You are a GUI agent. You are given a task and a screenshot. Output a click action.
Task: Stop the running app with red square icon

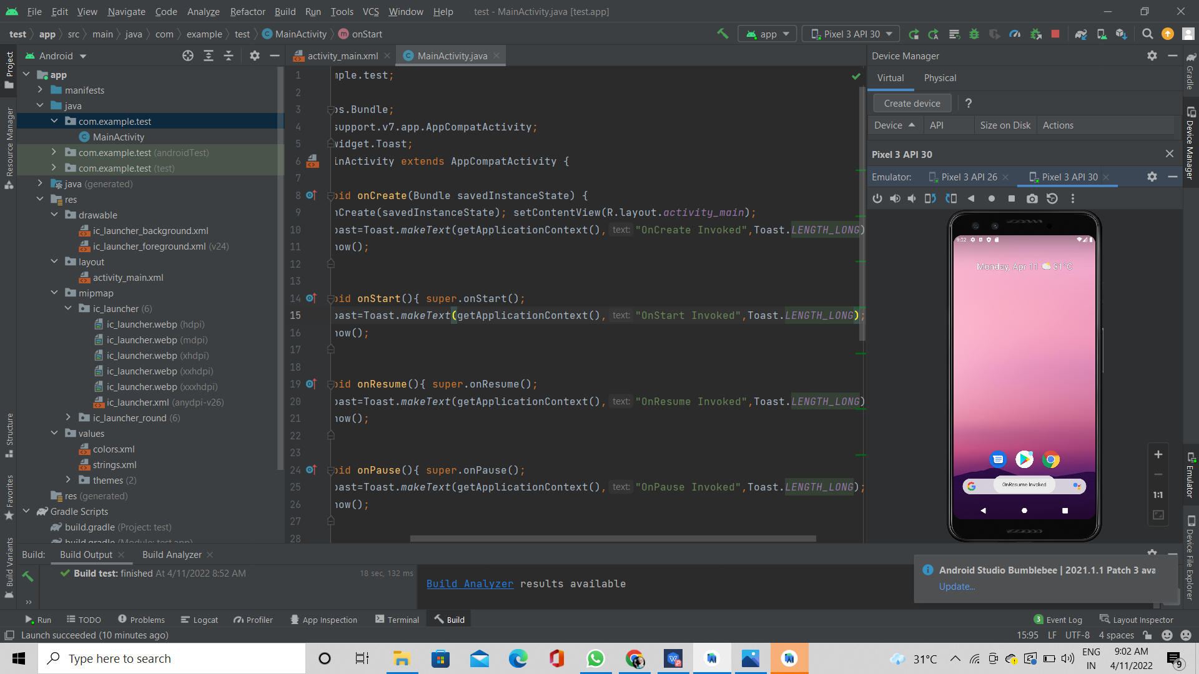[1055, 34]
